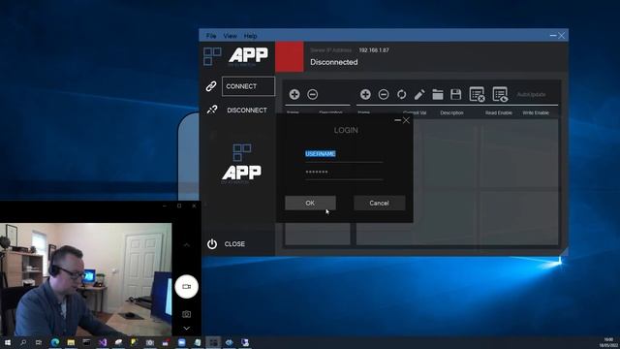Open Task View on the taskbar
The height and width of the screenshot is (349, 620).
[39, 342]
